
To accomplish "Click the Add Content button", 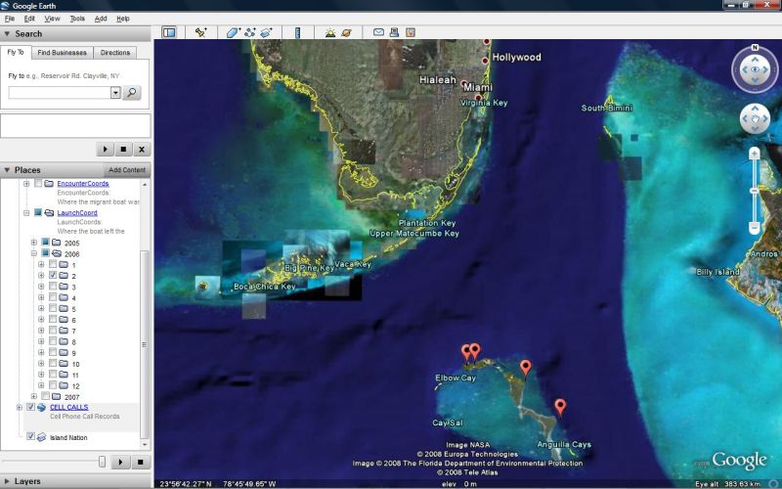I will (127, 170).
